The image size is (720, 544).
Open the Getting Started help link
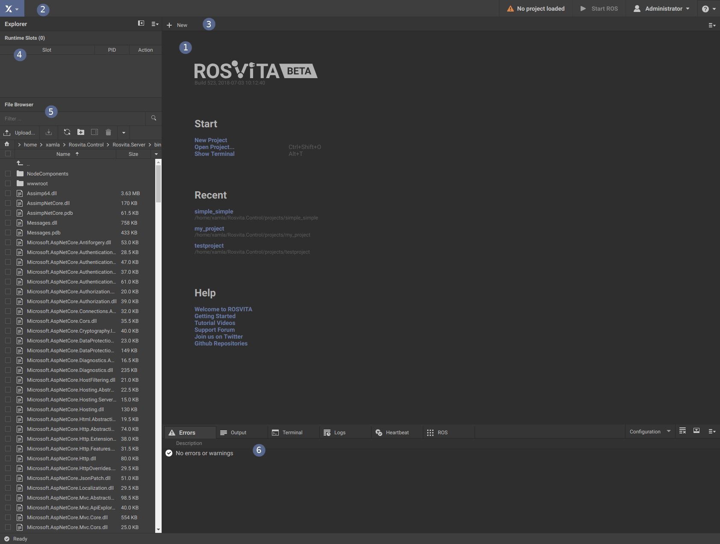coord(215,316)
